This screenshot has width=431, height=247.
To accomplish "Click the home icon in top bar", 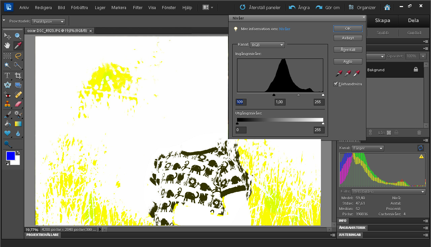I will [x=387, y=7].
